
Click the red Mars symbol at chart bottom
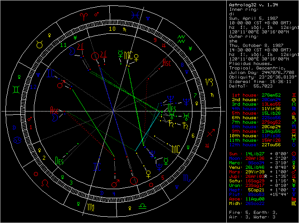[115, 183]
